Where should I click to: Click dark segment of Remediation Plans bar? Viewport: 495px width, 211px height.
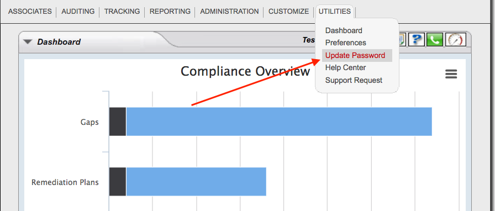pos(118,182)
